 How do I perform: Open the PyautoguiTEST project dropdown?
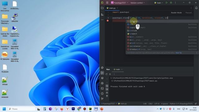click(x=119, y=3)
